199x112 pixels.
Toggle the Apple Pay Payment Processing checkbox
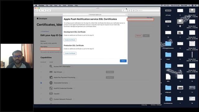click(41, 77)
